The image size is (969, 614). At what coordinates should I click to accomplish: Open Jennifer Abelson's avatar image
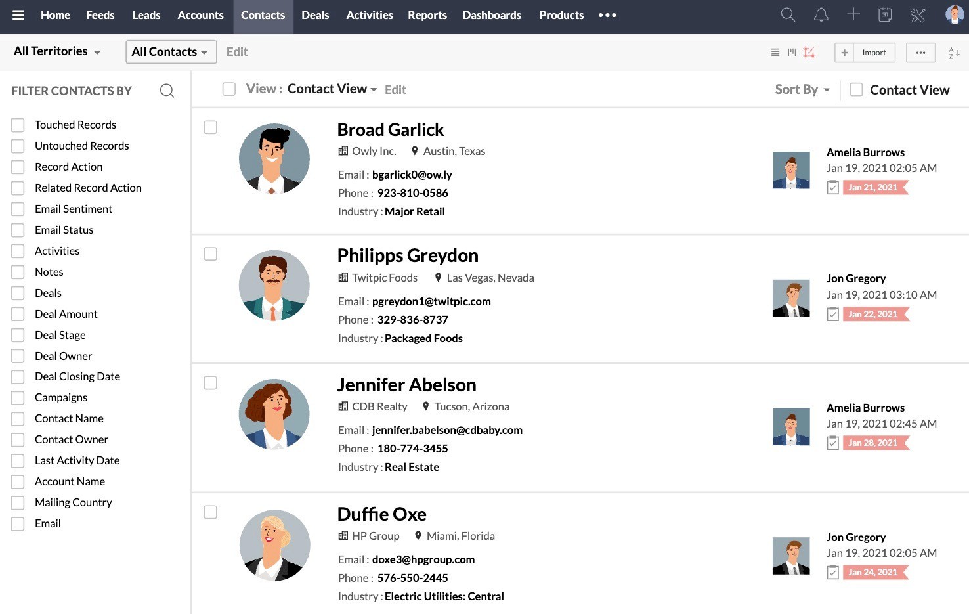click(x=274, y=414)
